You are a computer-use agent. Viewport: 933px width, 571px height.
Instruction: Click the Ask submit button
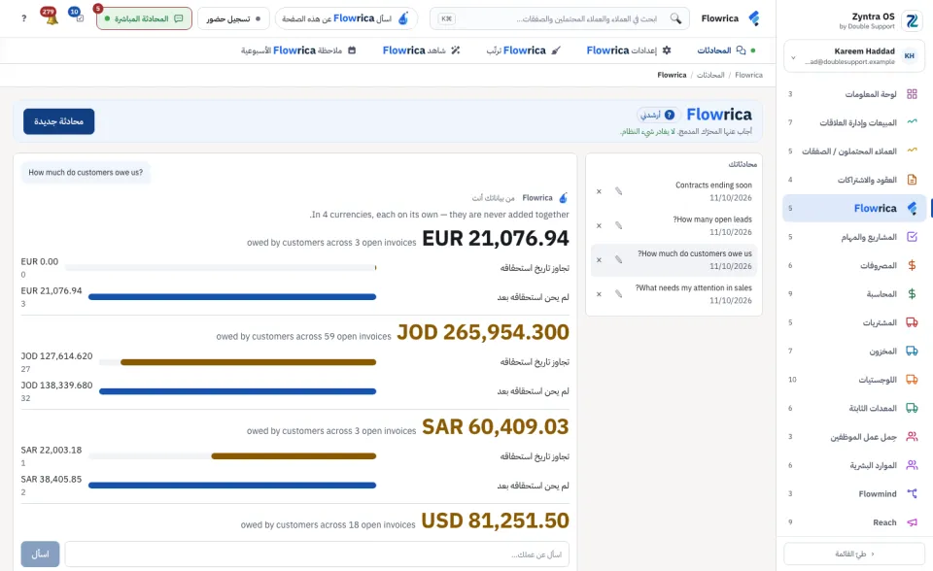(x=41, y=554)
